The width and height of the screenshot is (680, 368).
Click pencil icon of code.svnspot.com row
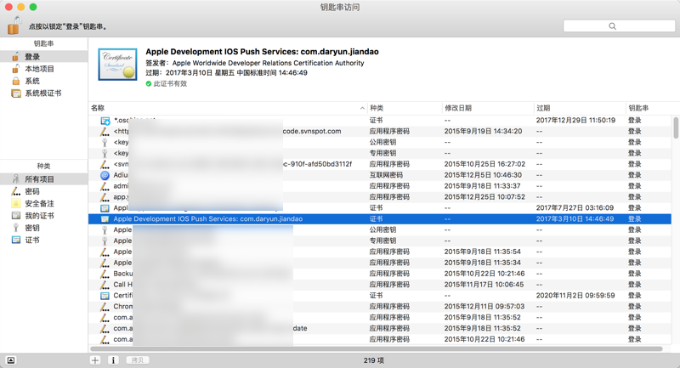click(x=105, y=132)
